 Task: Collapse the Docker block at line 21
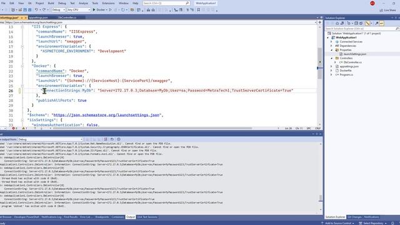(x=22, y=66)
